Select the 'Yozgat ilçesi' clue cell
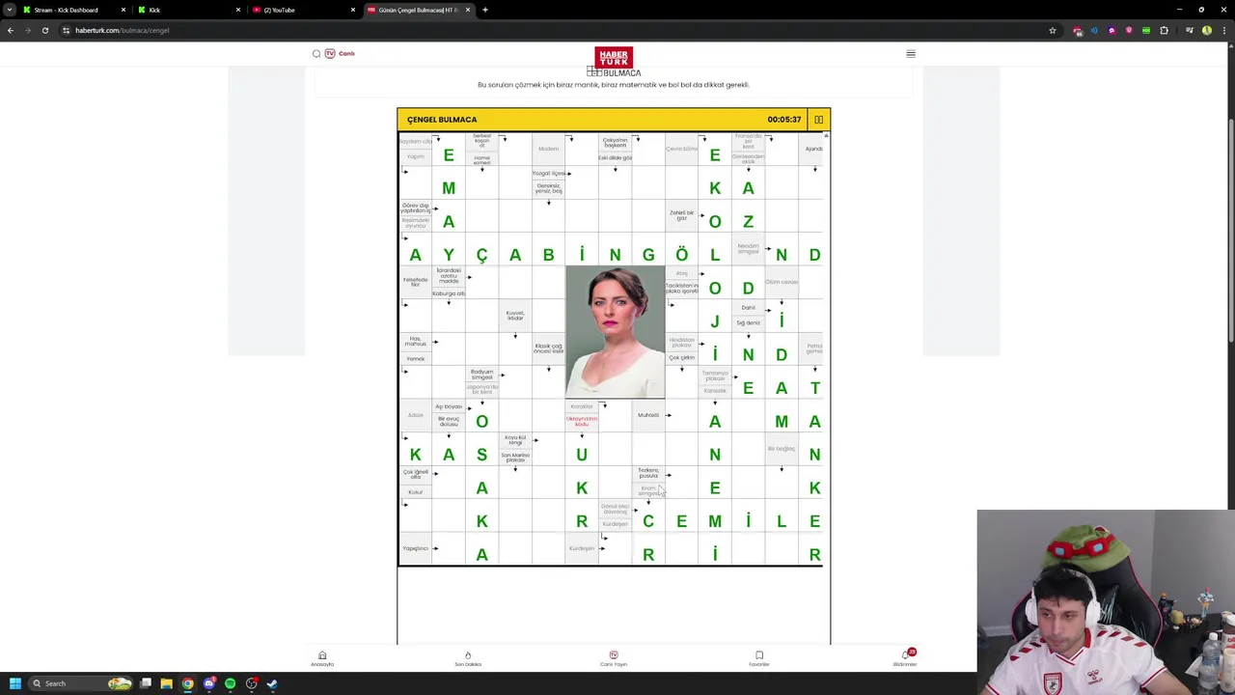The height and width of the screenshot is (695, 1235). coord(548,173)
